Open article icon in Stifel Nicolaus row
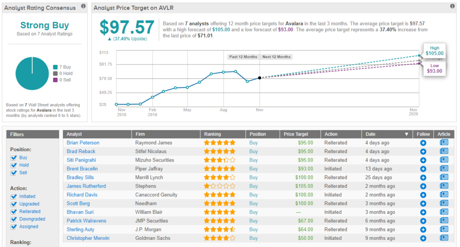The height and width of the screenshot is (247, 460). [444, 151]
